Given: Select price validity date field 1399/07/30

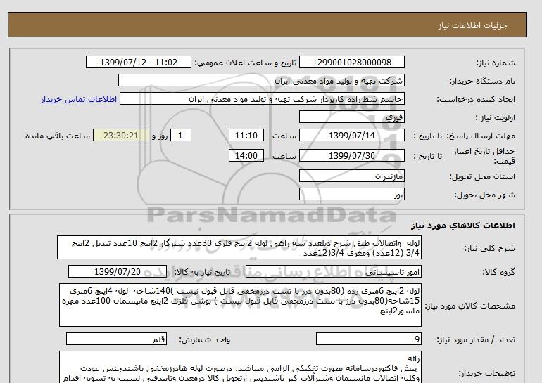Looking at the screenshot, I should pyautogui.click(x=351, y=156).
